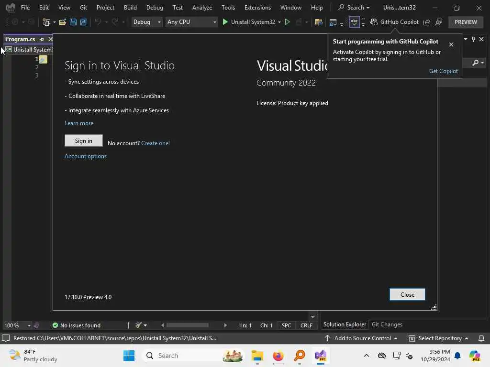The width and height of the screenshot is (490, 367).
Task: Expand the Add to Source Control menu
Action: [361, 338]
